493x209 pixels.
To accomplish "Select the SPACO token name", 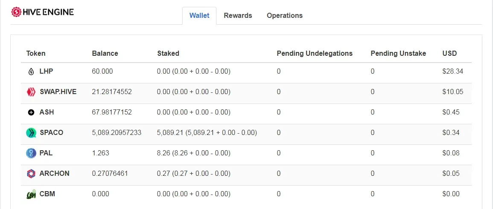I will (x=51, y=132).
